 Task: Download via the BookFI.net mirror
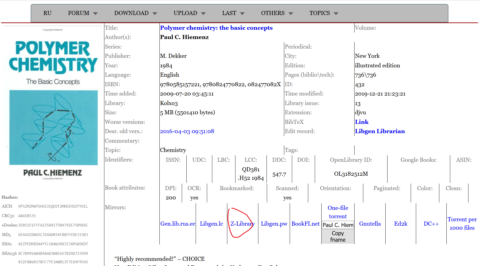305,223
